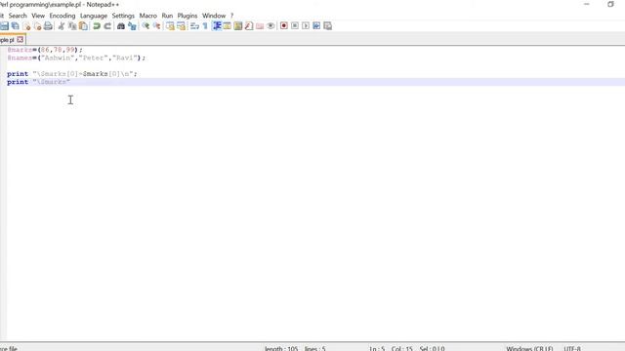Click the Close document toolbar icon
The width and height of the screenshot is (625, 351).
(x=26, y=26)
